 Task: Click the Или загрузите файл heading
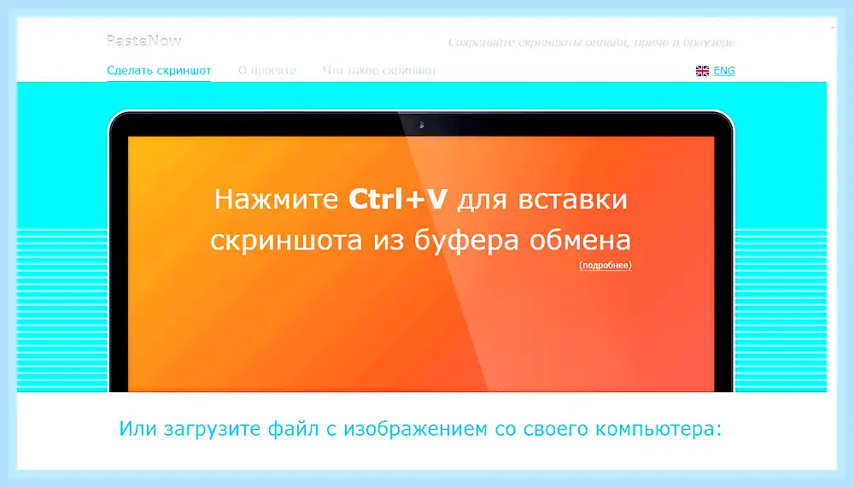click(420, 429)
